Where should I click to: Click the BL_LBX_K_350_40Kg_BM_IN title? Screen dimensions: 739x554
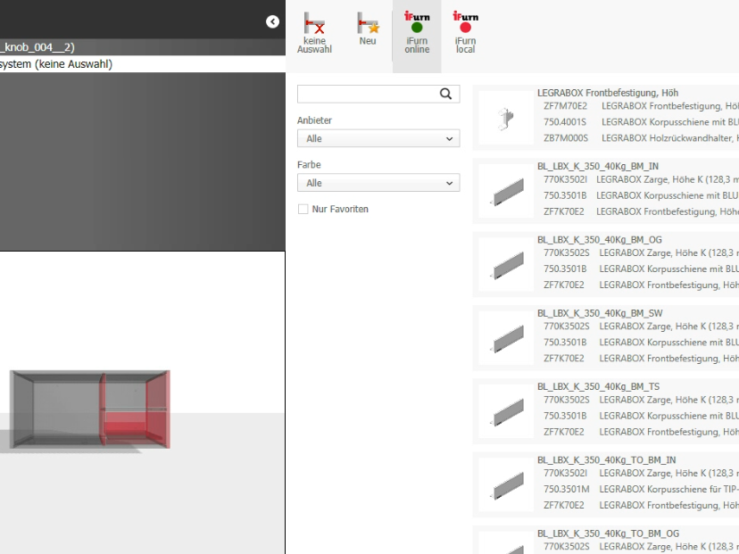[598, 166]
